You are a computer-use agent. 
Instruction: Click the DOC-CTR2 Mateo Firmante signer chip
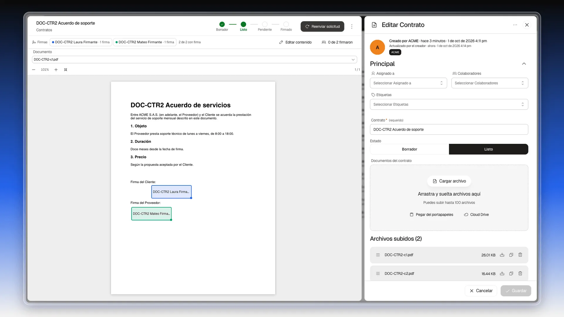(145, 42)
